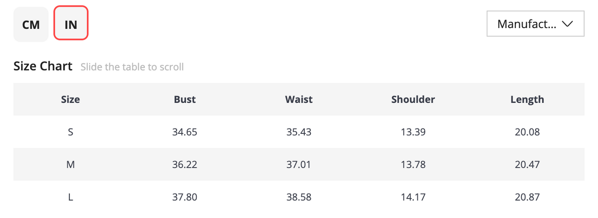
Task: Select the M size row label
Action: (x=70, y=165)
